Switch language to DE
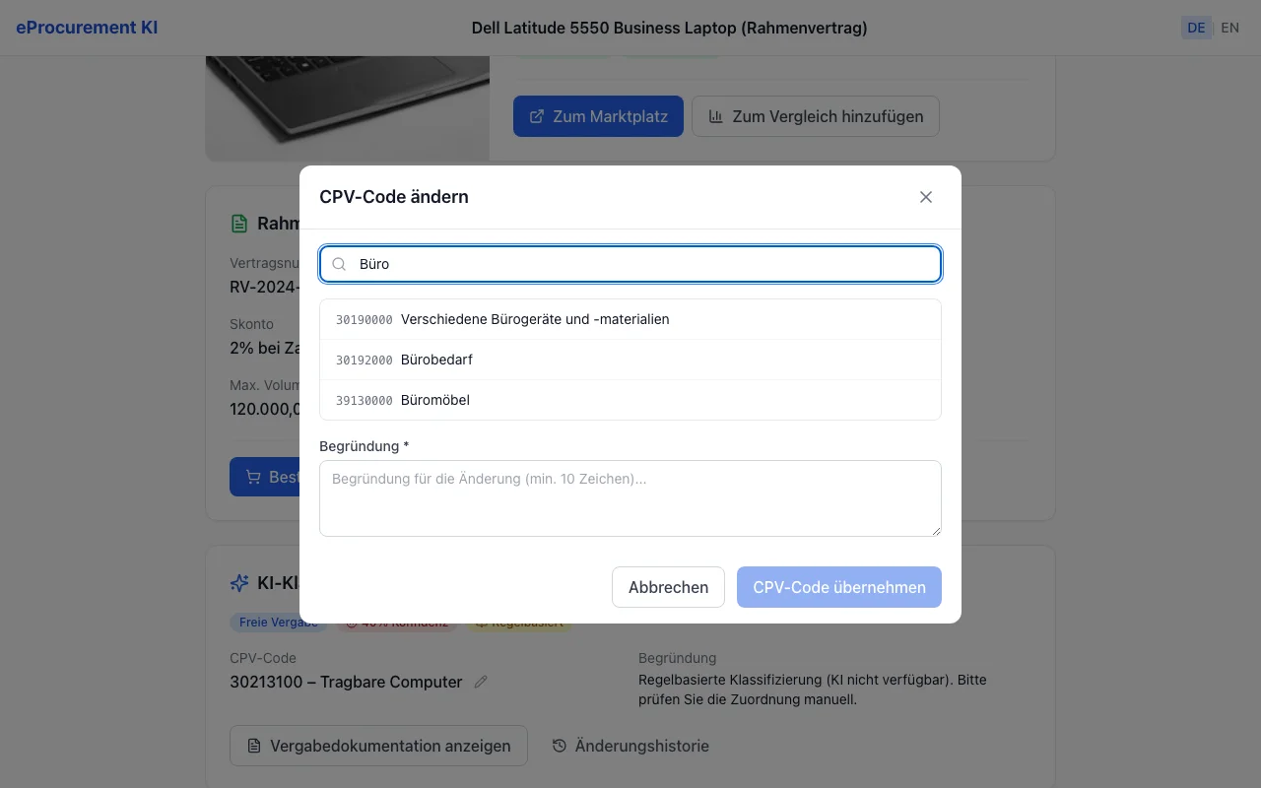The image size is (1261, 788). pos(1196,28)
